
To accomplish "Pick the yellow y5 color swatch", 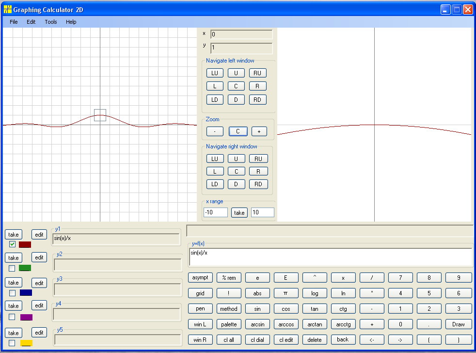I will (26, 343).
